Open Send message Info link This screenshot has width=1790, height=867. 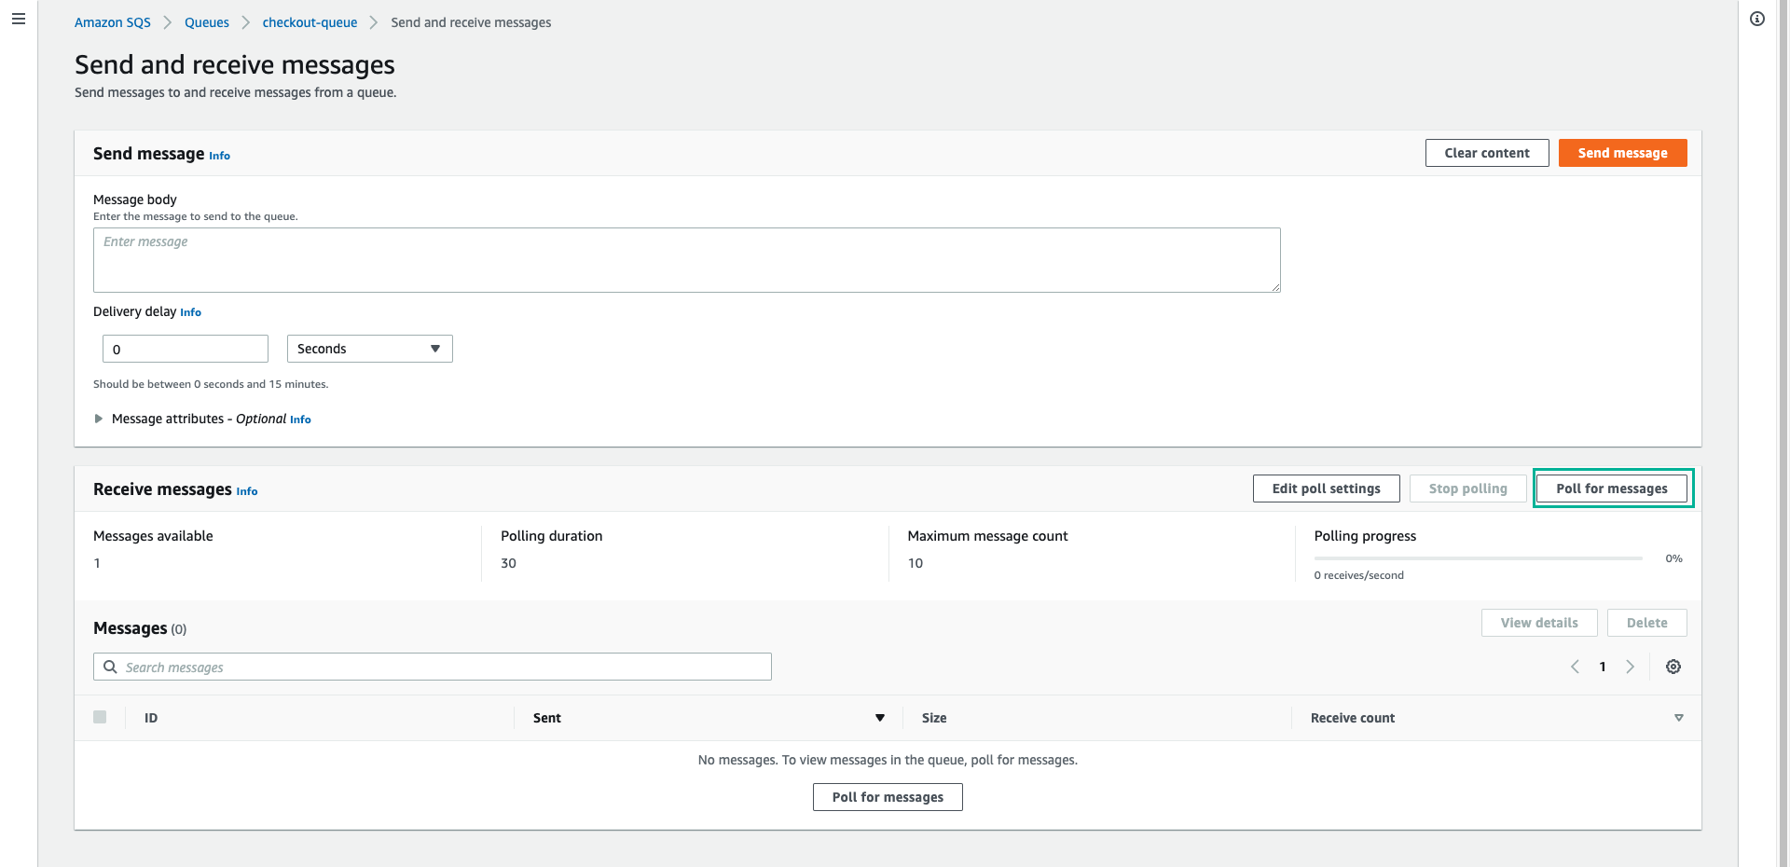219,156
